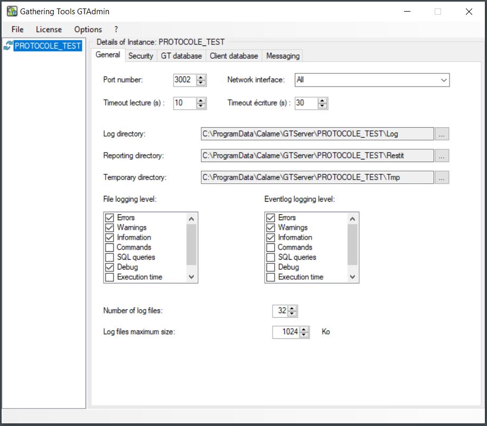Uncheck Errors in File logging level
The width and height of the screenshot is (487, 426).
click(x=109, y=217)
